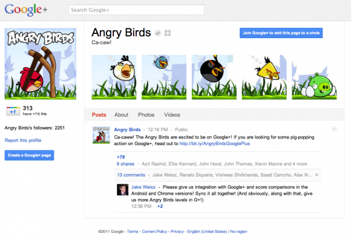Open the black bomb bird thumbnail
The height and width of the screenshot is (240, 351).
214,77
